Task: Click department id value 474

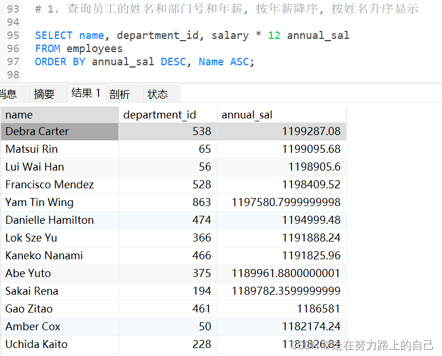Action: click(168, 220)
